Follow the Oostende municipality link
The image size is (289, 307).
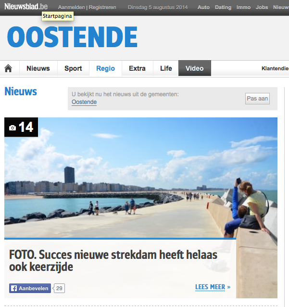pyautogui.click(x=84, y=102)
